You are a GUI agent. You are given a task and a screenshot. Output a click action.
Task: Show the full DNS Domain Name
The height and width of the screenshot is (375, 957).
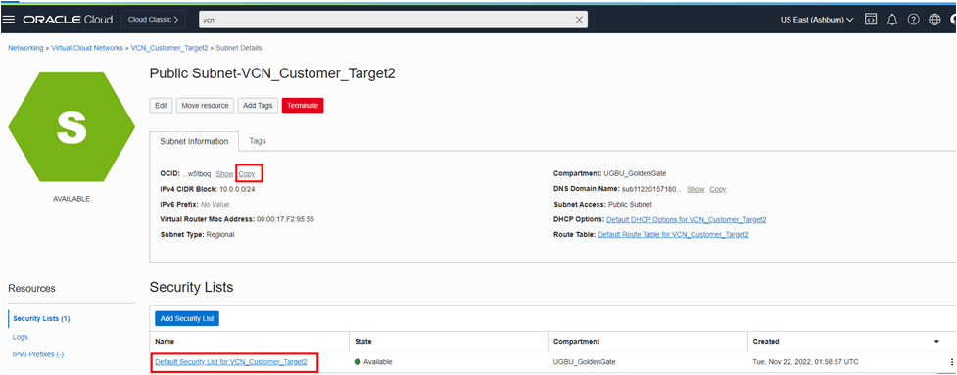[x=695, y=190]
